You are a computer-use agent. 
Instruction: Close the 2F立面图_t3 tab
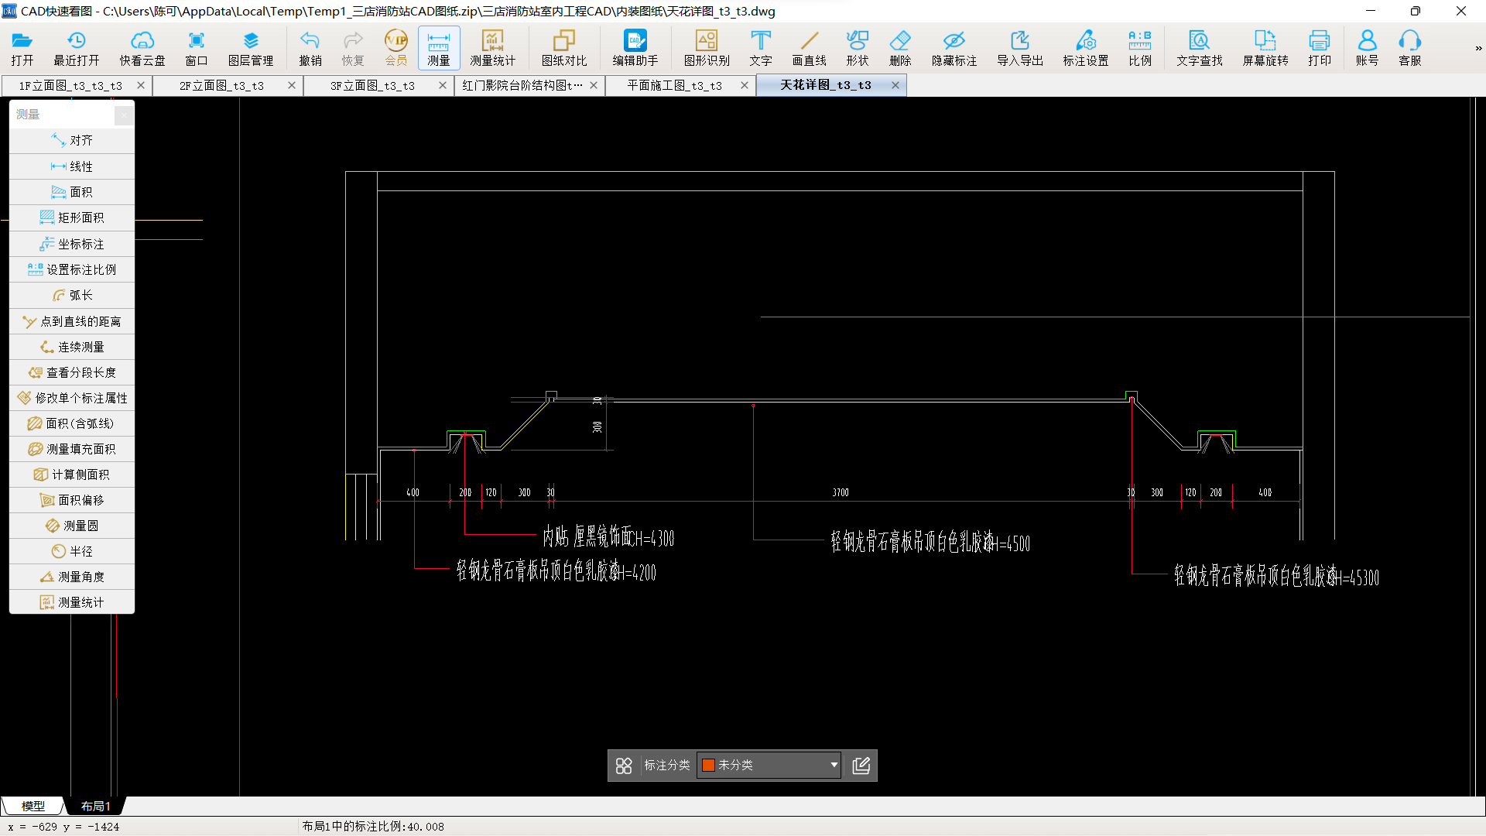pyautogui.click(x=292, y=85)
